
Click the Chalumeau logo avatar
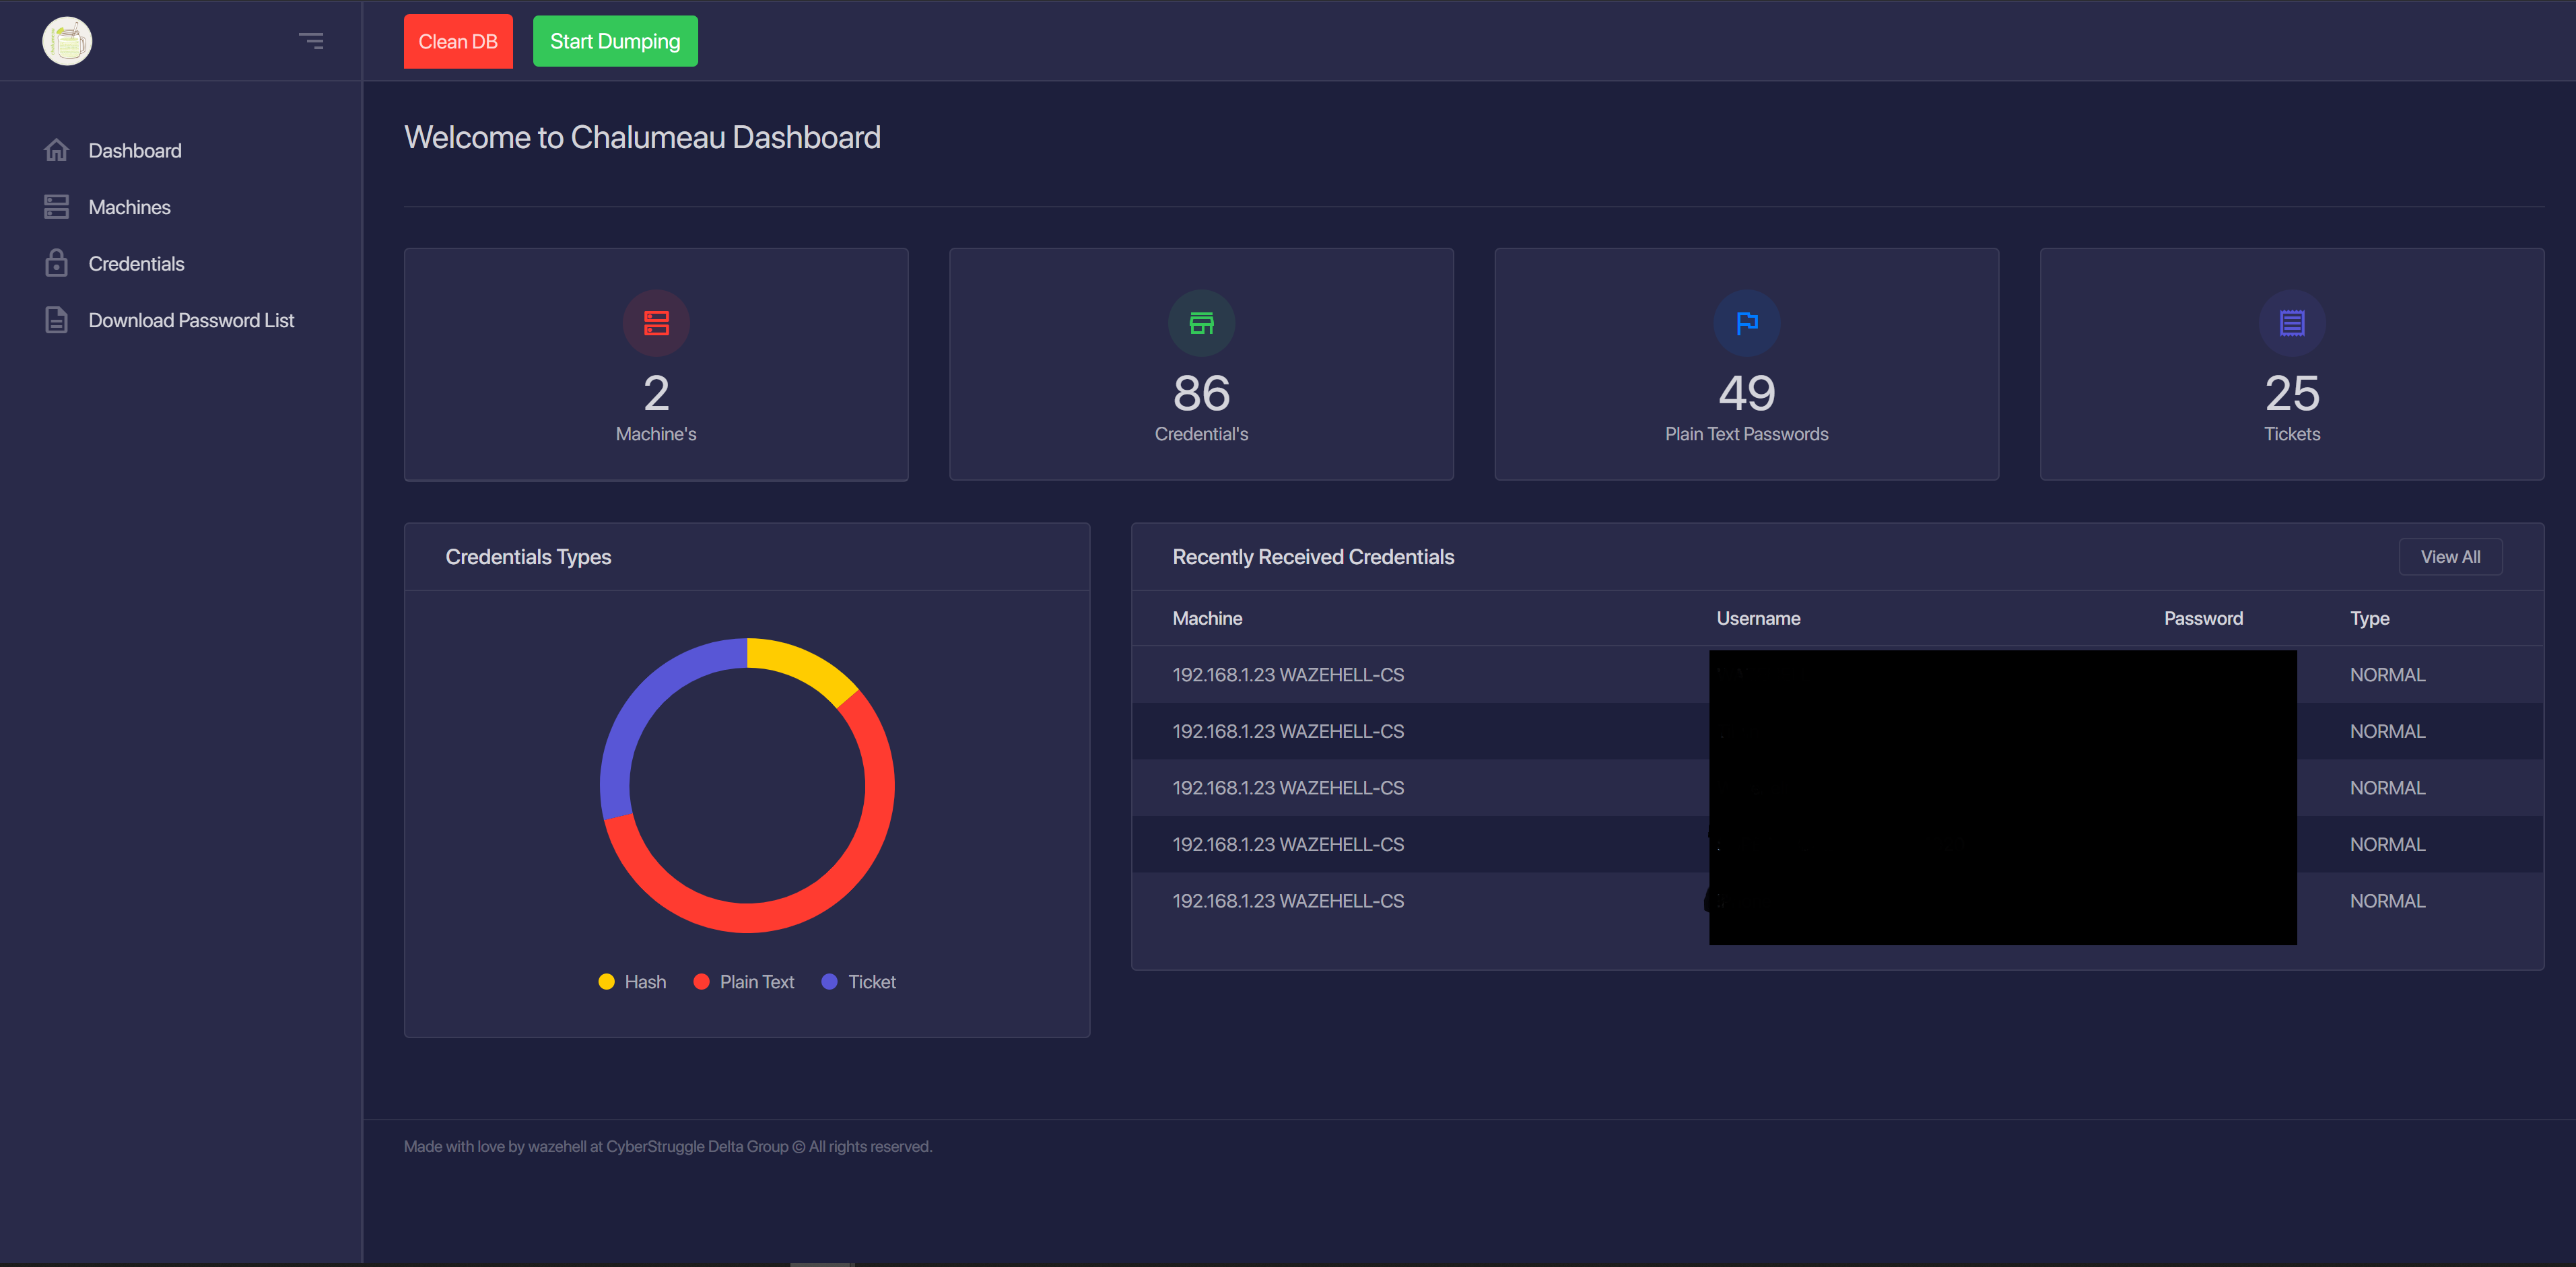click(67, 41)
